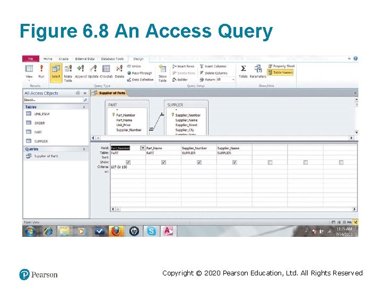The width and height of the screenshot is (382, 286).
Task: Open the SUPPLIER table in navigation pane
Action: pyautogui.click(x=41, y=141)
